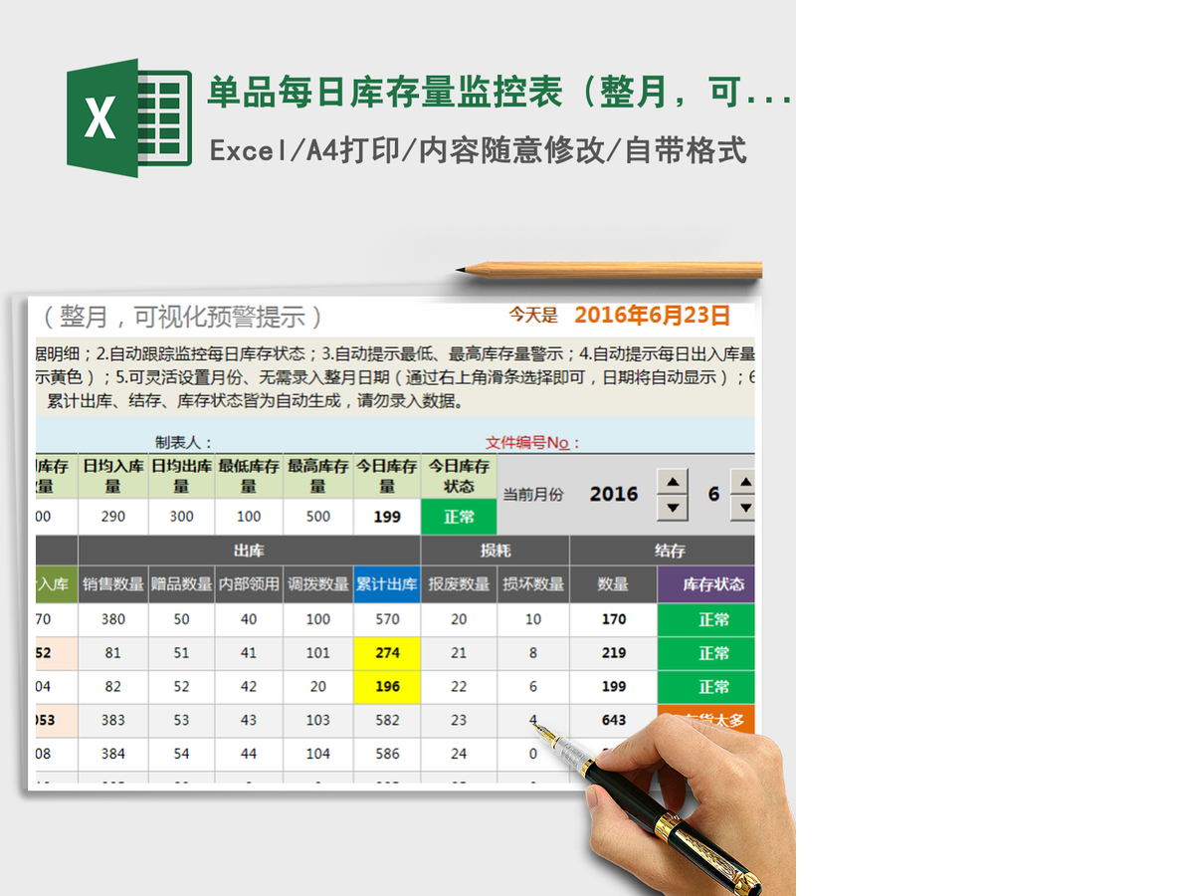Click the 制表人： field label

click(x=183, y=442)
